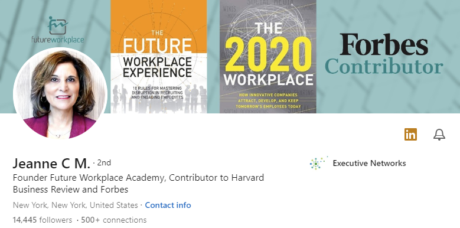Click the Forbes wordmark in the banner
This screenshot has width=460, height=228.
384,45
